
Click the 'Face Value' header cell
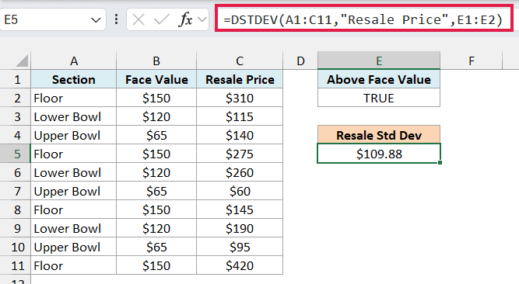156,79
